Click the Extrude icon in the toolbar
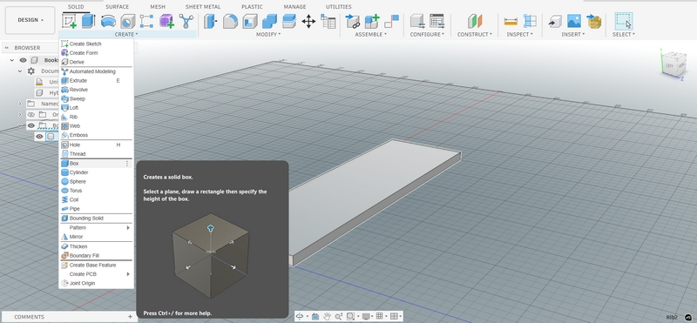Screen dimensions: 697x323 pos(89,21)
